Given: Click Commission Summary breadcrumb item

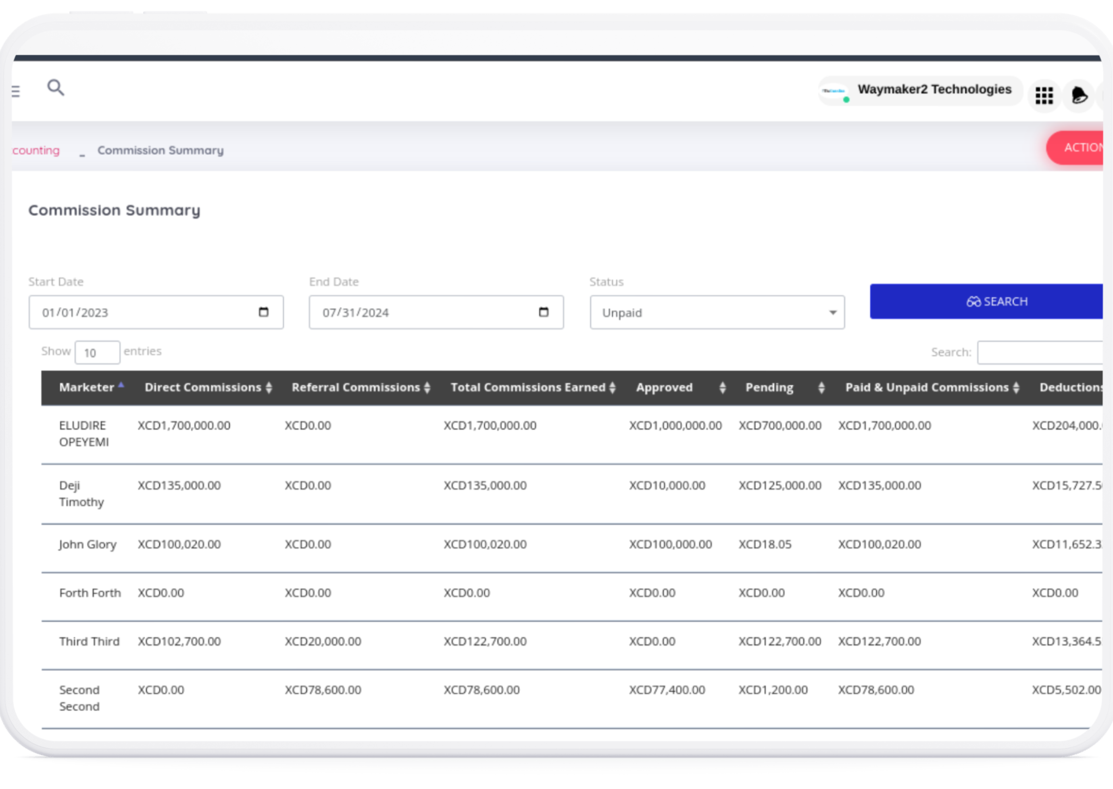Looking at the screenshot, I should [160, 150].
